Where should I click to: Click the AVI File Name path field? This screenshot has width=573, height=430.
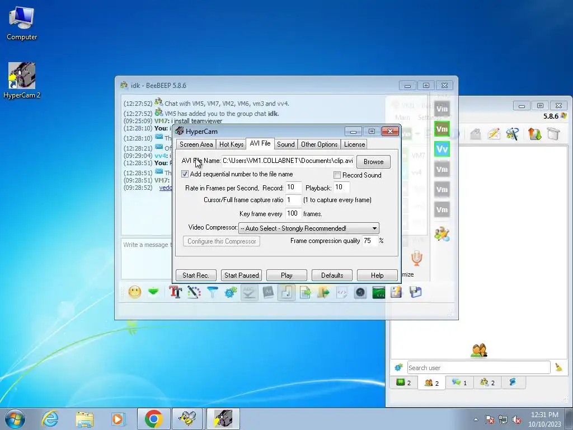288,161
